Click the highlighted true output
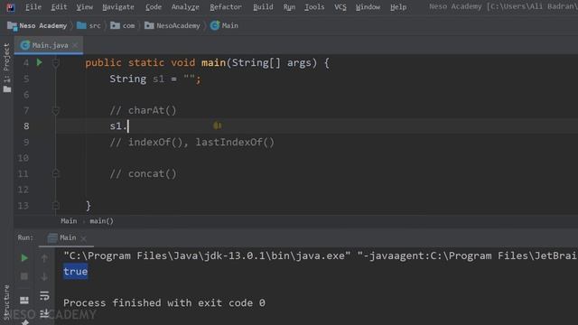Screen dimensions: 578x325 coord(76,272)
